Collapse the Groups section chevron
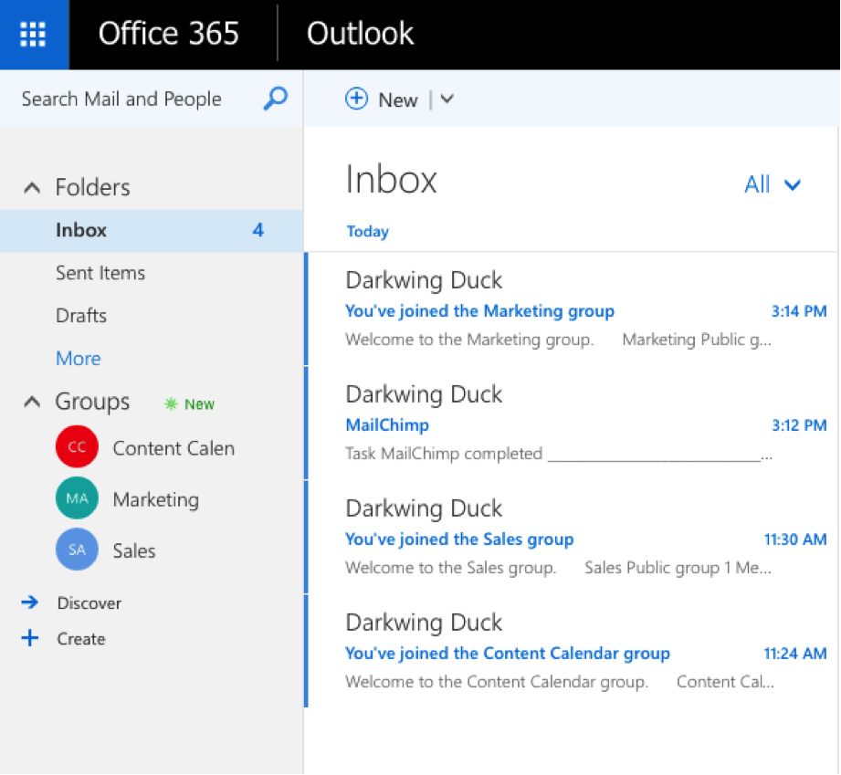841x775 pixels. point(32,402)
